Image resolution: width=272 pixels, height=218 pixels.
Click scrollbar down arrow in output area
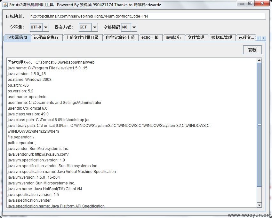(x=259, y=205)
